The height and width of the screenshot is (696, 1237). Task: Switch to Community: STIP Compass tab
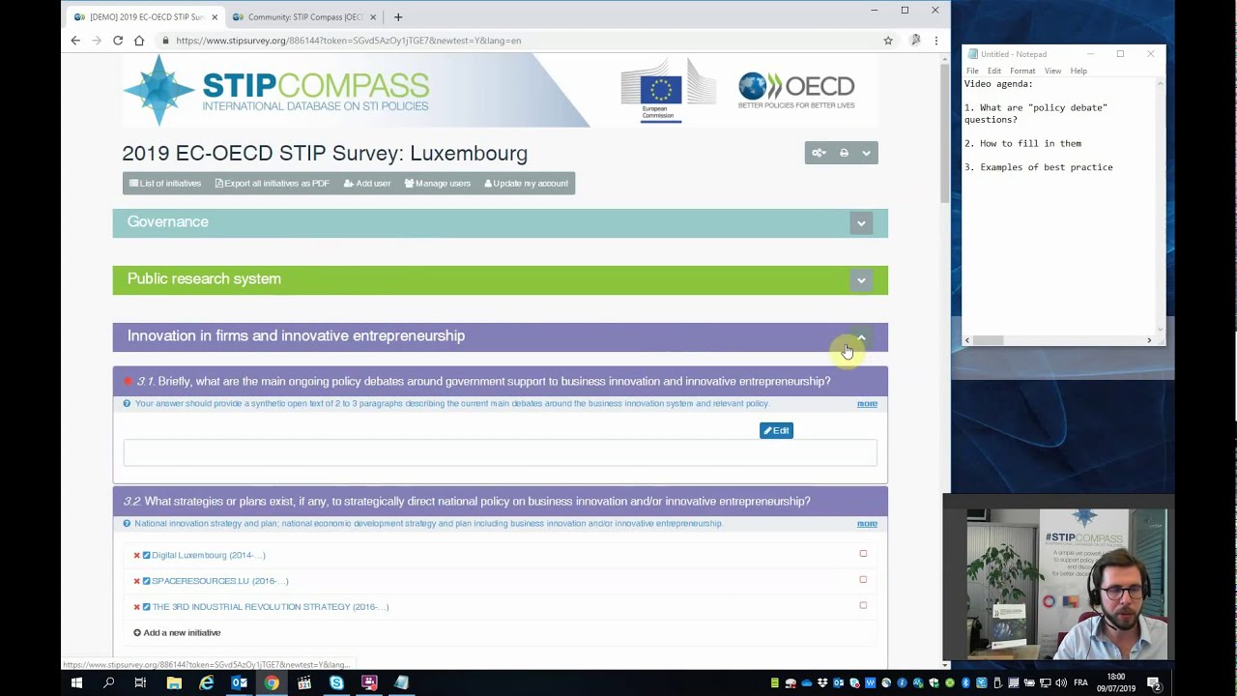[303, 16]
